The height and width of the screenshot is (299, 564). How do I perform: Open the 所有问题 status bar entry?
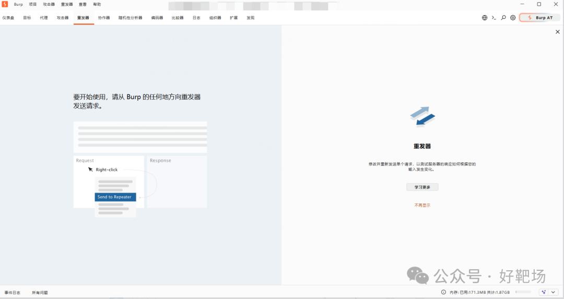pyautogui.click(x=40, y=293)
